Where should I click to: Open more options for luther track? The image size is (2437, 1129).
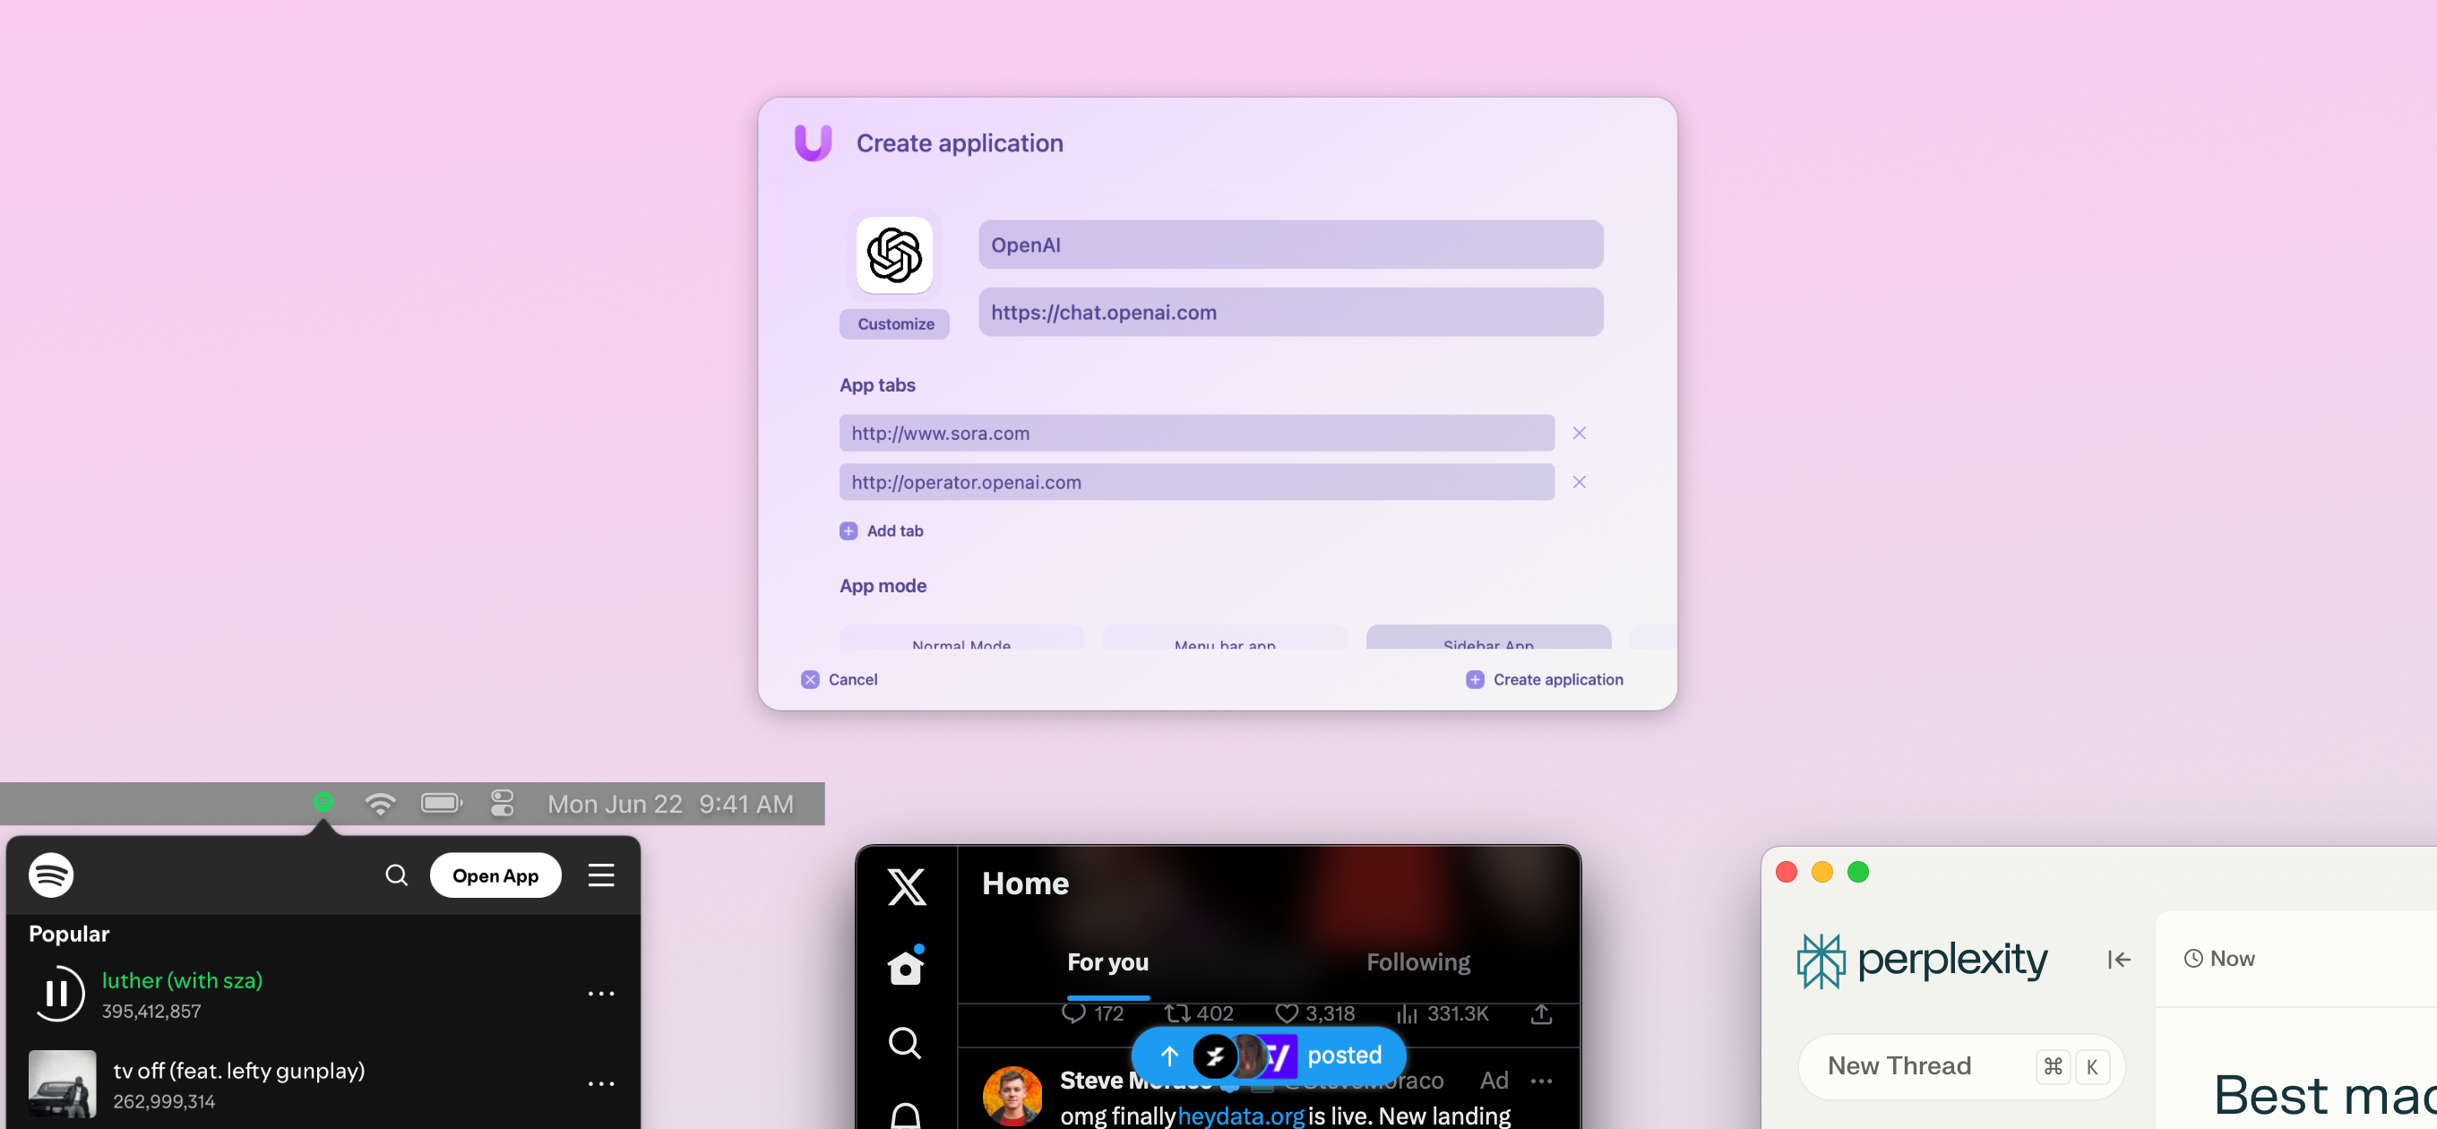click(600, 994)
